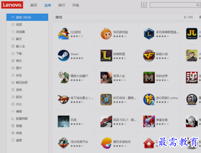The width and height of the screenshot is (201, 153).
Task: Switch to the 宝库 tab
Action: [x=47, y=5]
